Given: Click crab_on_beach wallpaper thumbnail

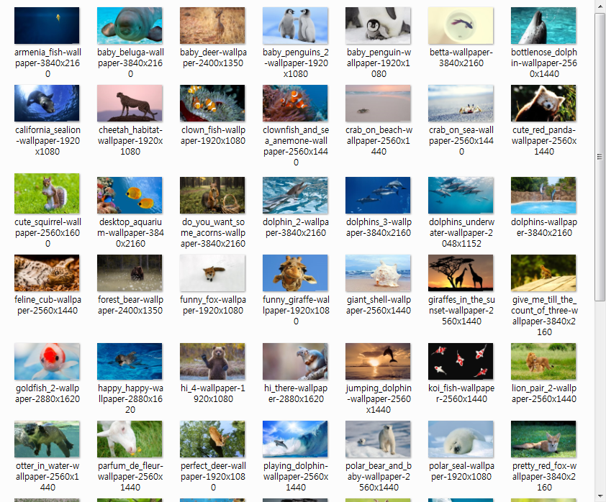Looking at the screenshot, I should [378, 103].
